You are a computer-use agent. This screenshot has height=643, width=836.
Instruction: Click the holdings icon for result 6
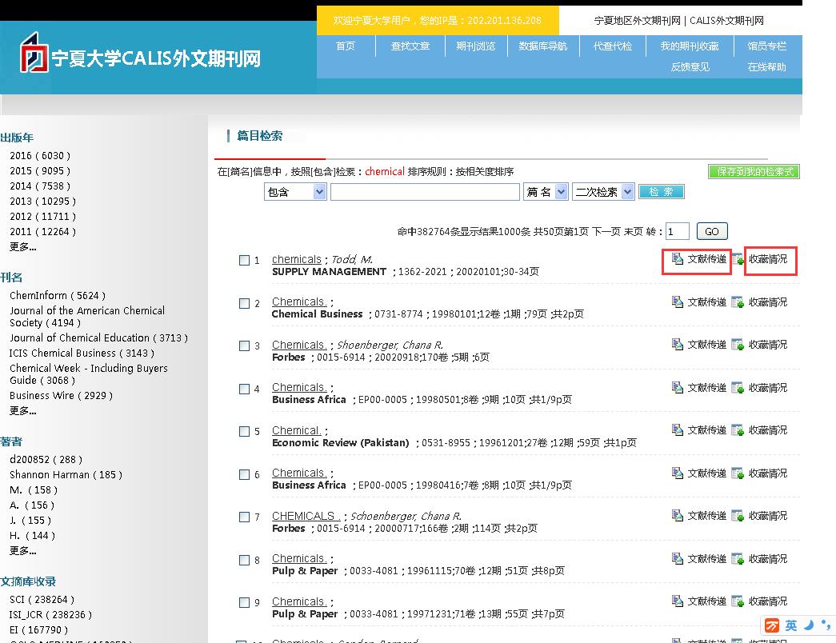pos(738,473)
